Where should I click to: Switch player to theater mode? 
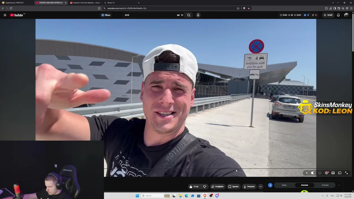[333, 173]
